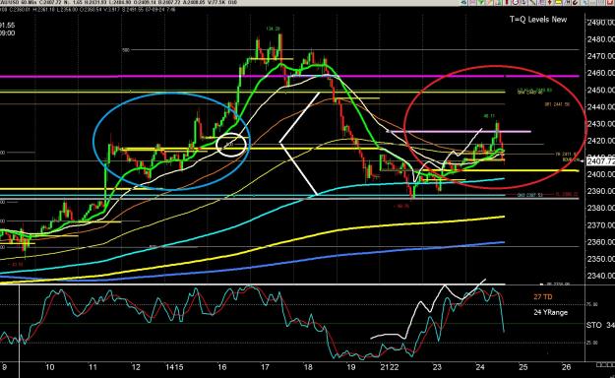Click date label 12 on time axis
Screen dimensions: 615x378
tap(136, 367)
